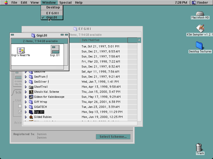Viewport: 213px width, 159px height.
Task: Select the Gilded Rubies name in the list
Action: tap(43, 117)
